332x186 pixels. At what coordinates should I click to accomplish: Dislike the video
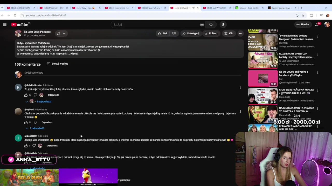point(174,33)
